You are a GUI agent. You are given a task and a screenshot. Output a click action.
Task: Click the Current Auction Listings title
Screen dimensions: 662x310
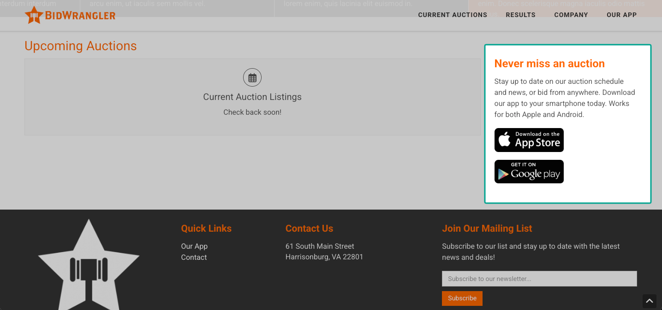252,97
